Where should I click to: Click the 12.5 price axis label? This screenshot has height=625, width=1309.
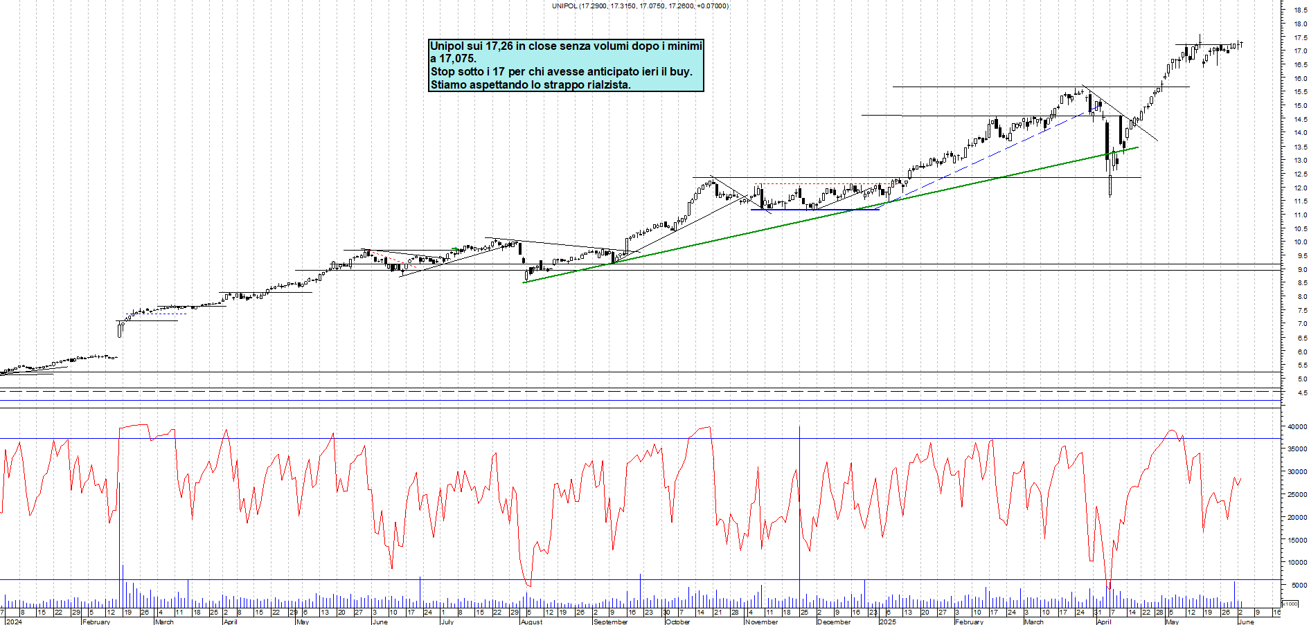1301,174
